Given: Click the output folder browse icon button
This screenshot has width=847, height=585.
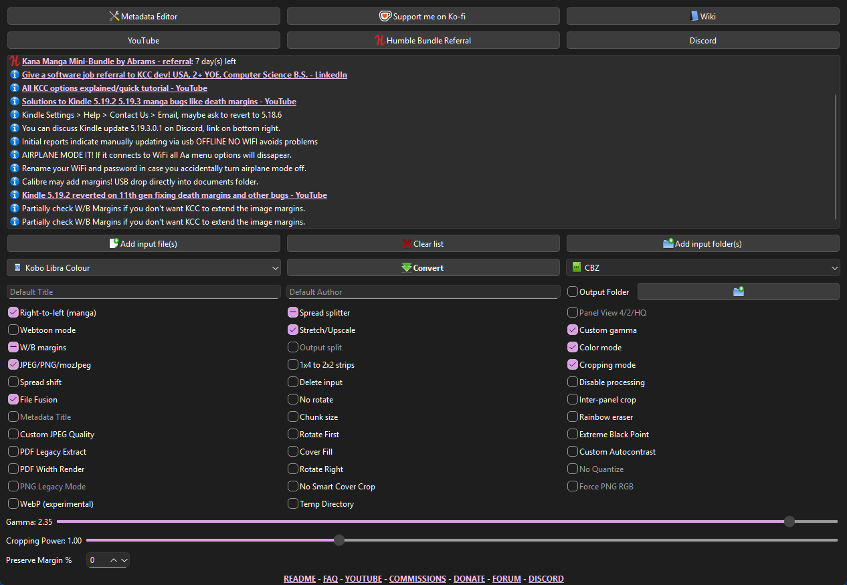Looking at the screenshot, I should click(x=739, y=291).
